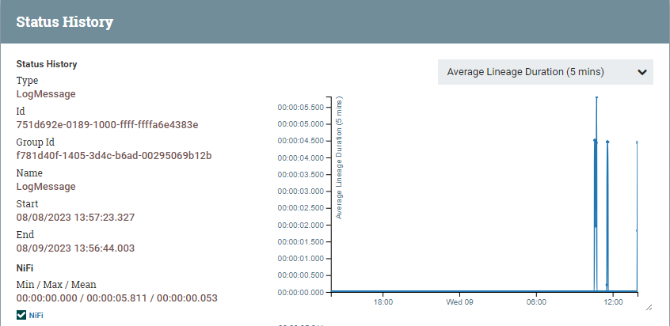Click the 00:00:05.500 Y-axis tick label

tap(300, 108)
